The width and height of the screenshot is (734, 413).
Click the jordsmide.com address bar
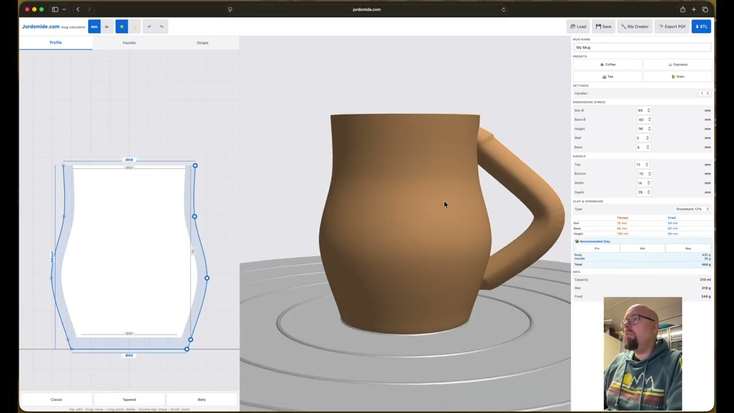pos(367,9)
